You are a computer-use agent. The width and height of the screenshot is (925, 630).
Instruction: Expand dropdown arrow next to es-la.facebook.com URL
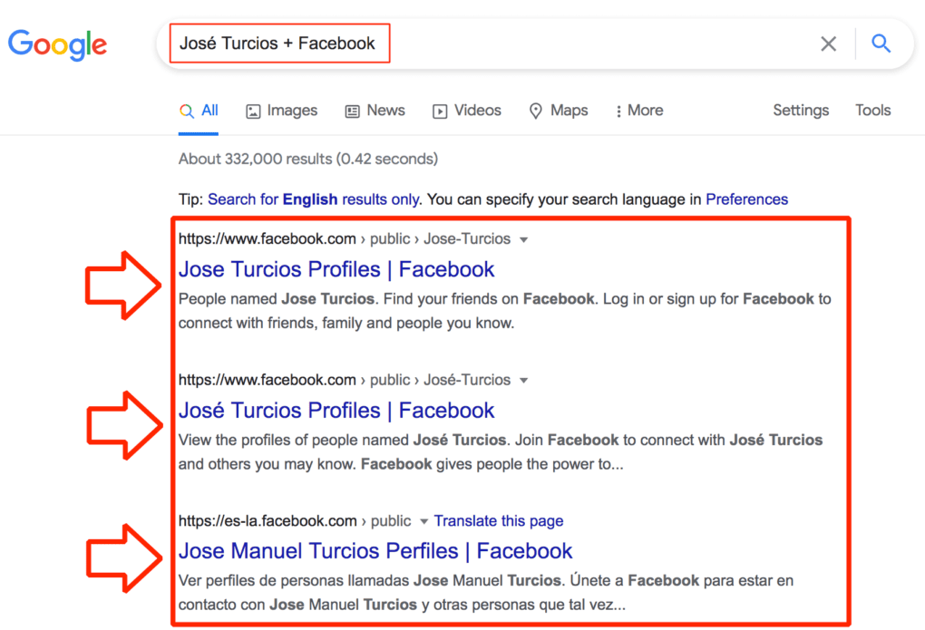point(424,521)
